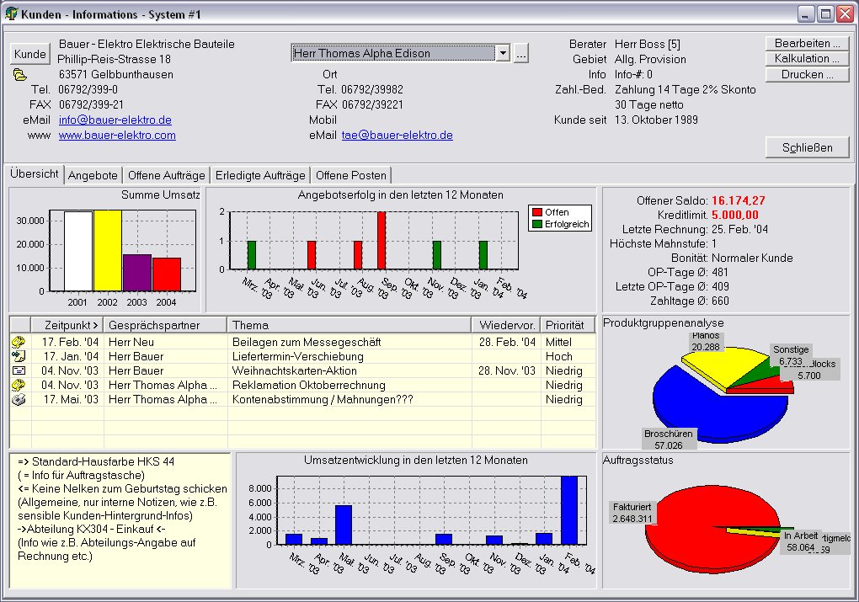Click fax icon for 17. Mai. '03 entry
The height and width of the screenshot is (602, 859).
click(19, 399)
